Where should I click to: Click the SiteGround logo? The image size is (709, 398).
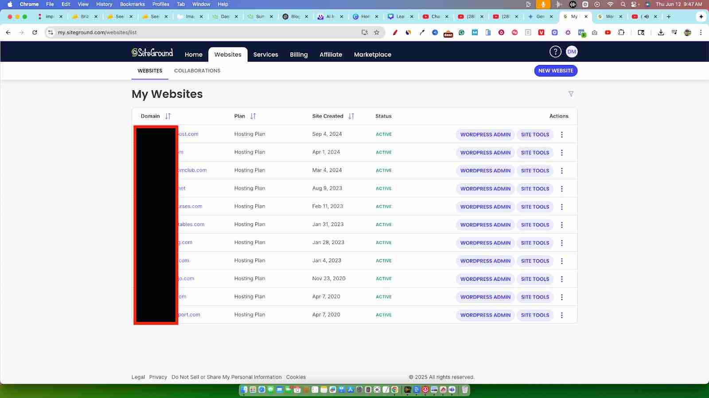point(152,52)
